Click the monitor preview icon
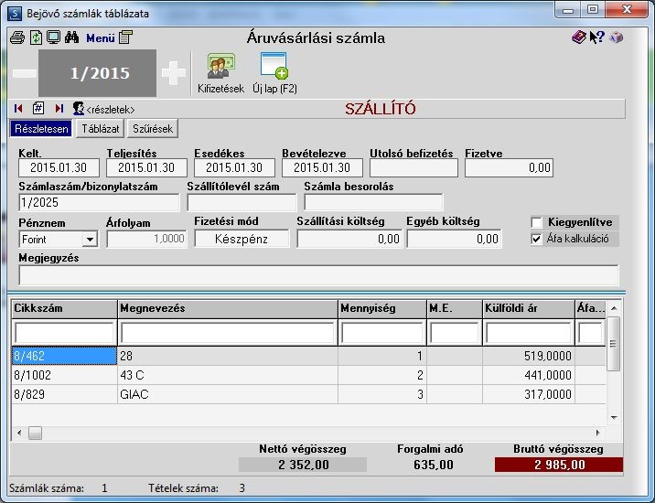 53,37
